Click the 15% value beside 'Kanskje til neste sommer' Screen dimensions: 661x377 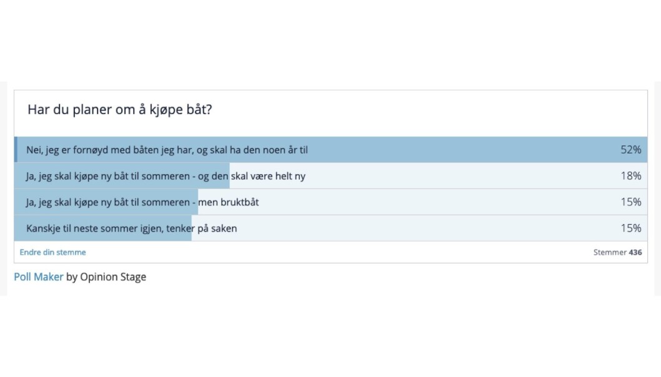[x=630, y=228]
